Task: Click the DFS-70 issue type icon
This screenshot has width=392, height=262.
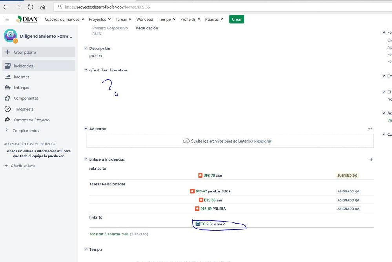Action: [x=201, y=176]
